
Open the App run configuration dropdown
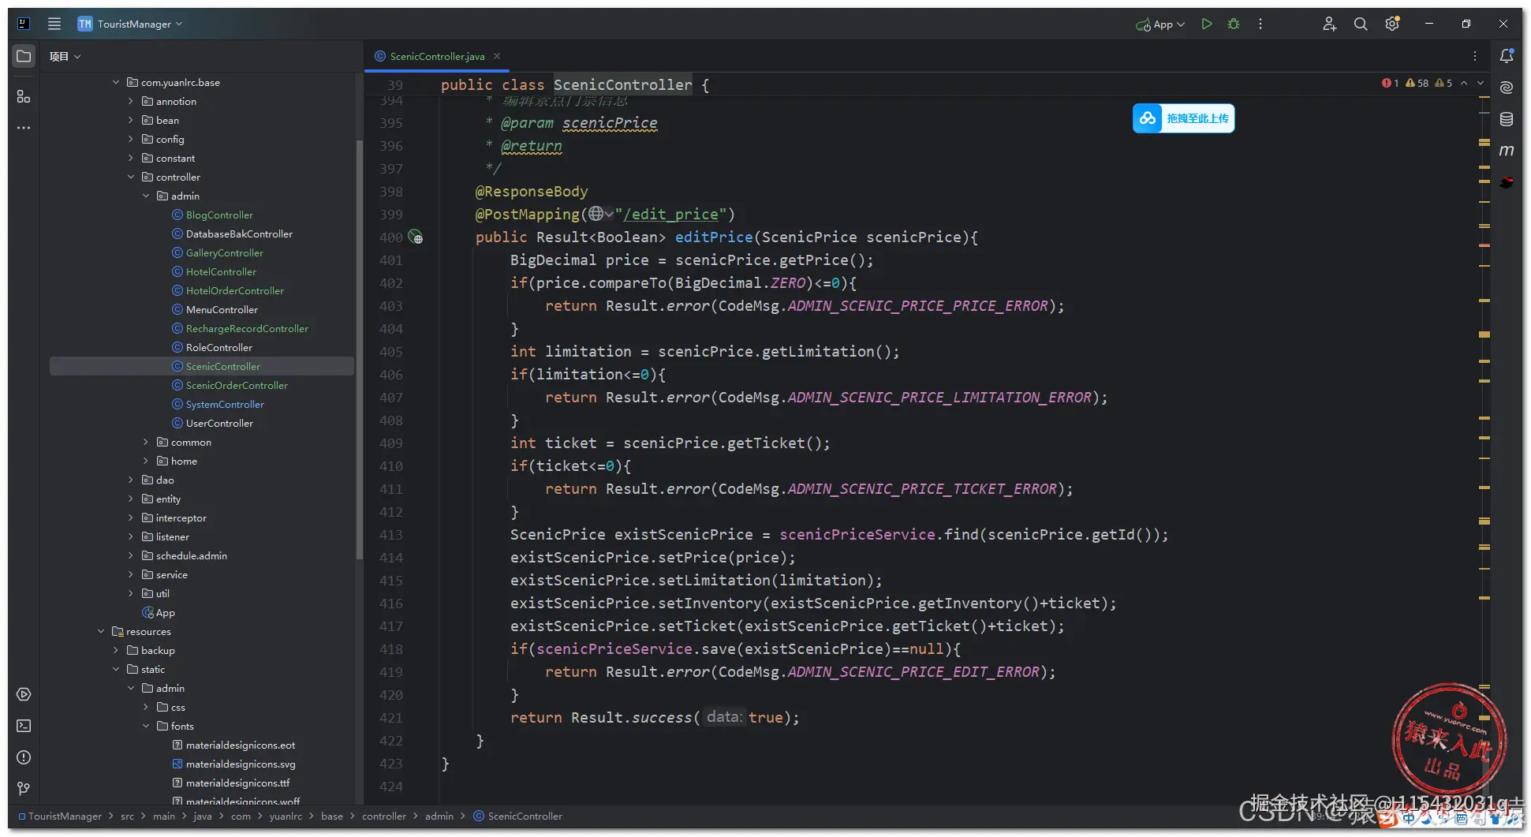point(1160,24)
